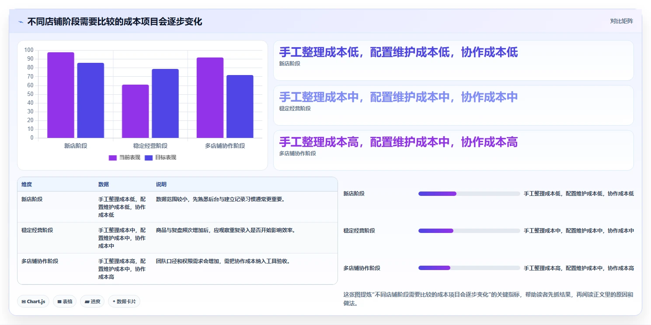Select the 维度 table column header

point(27,185)
